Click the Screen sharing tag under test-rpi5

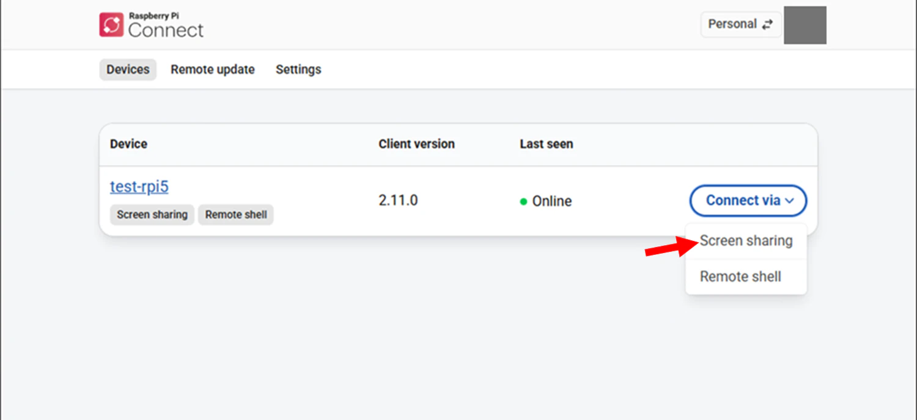pos(152,215)
